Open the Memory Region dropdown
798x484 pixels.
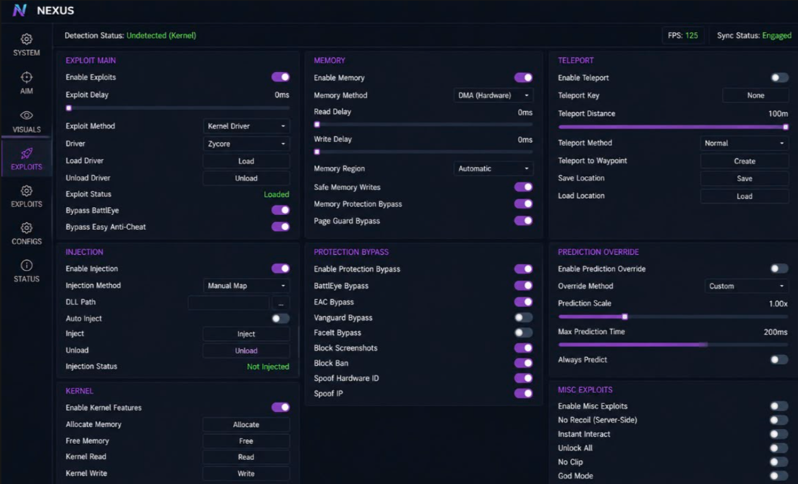click(493, 169)
